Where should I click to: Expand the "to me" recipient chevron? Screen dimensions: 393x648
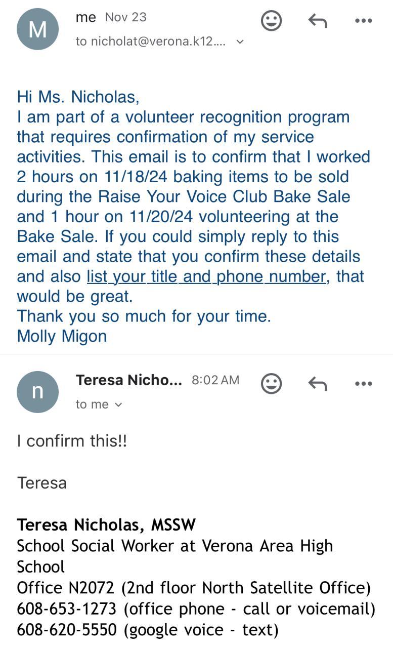pos(118,404)
